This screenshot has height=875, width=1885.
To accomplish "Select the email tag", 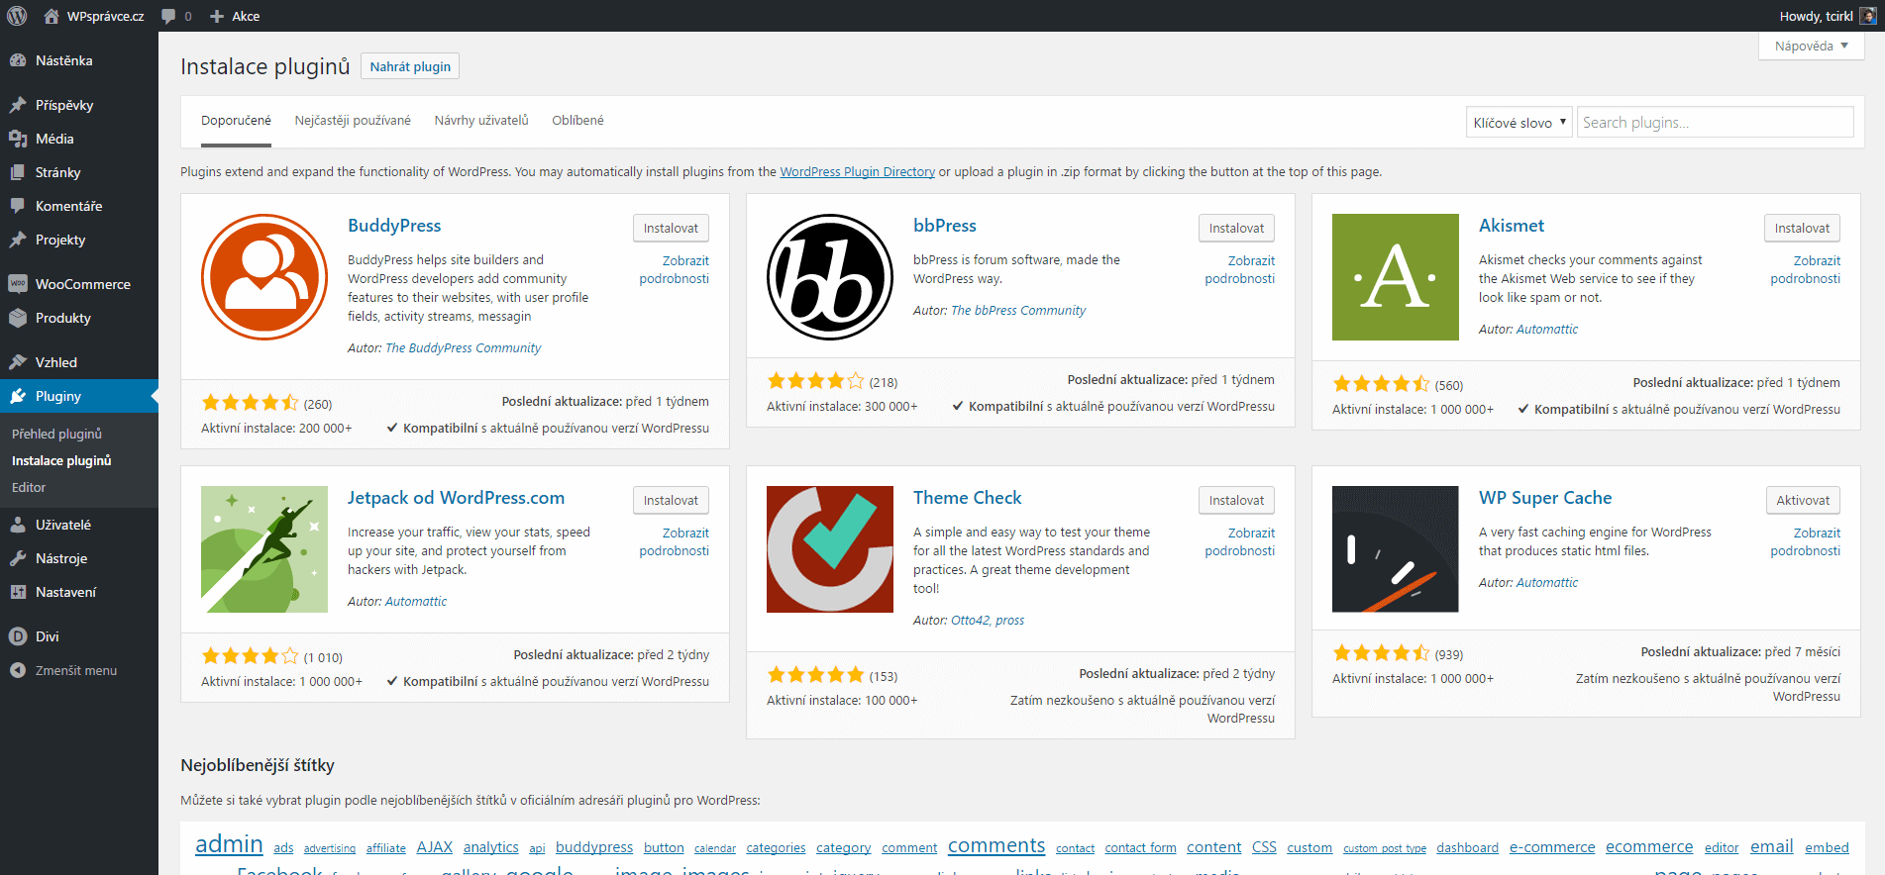I will (x=1772, y=846).
